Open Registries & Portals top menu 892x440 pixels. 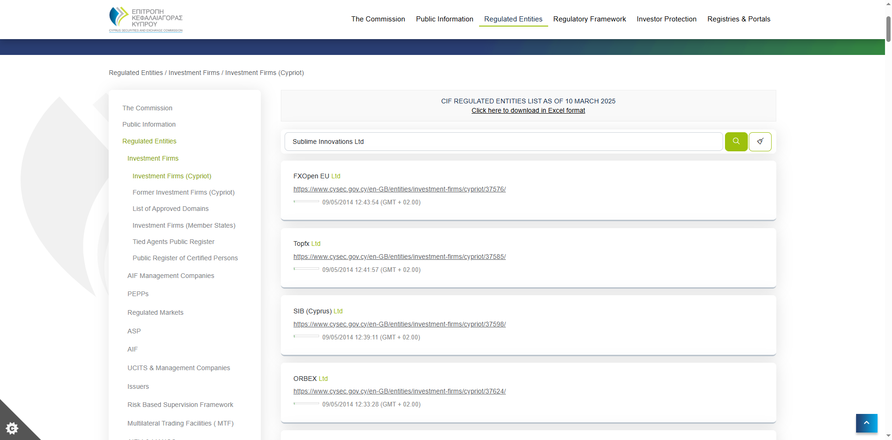[x=739, y=19]
